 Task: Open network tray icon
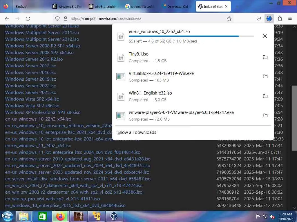265,217
